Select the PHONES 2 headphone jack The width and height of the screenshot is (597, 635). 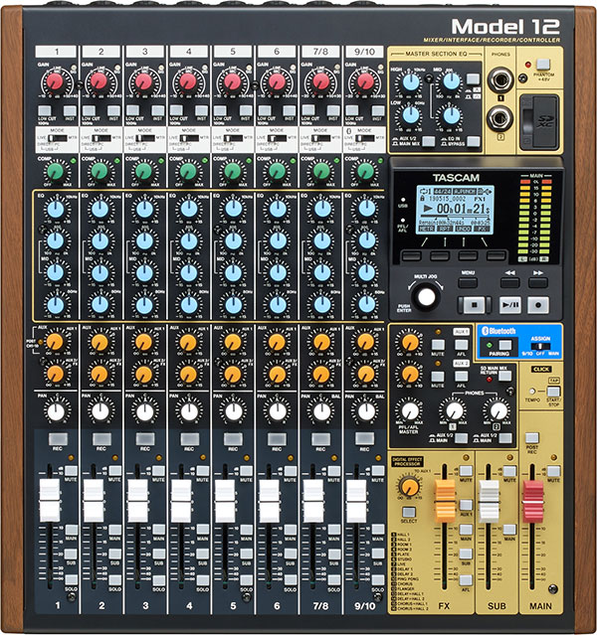500,119
